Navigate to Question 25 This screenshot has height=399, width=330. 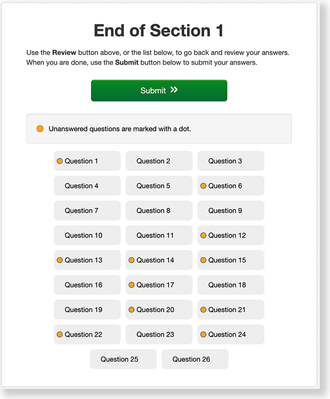click(x=123, y=359)
